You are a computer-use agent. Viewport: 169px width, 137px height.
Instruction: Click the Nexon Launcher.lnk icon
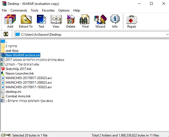point(3,73)
